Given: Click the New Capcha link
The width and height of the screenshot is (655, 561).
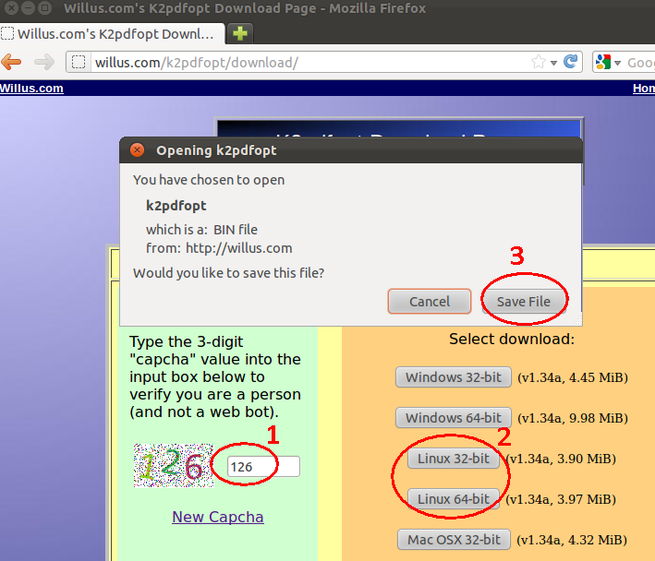Looking at the screenshot, I should pos(218,517).
